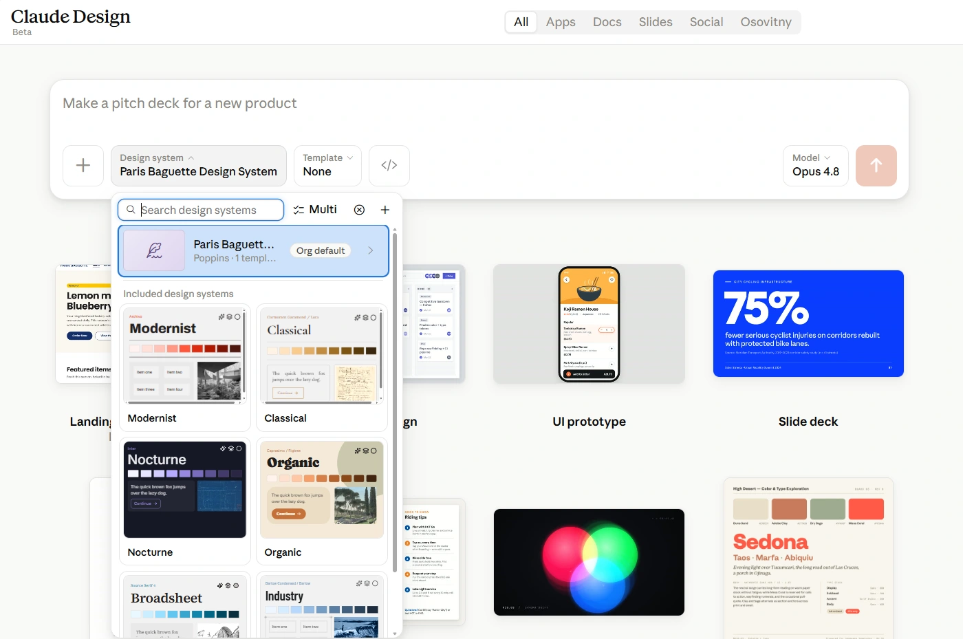Focus the Search design systems field
The height and width of the screenshot is (639, 963).
(x=201, y=210)
